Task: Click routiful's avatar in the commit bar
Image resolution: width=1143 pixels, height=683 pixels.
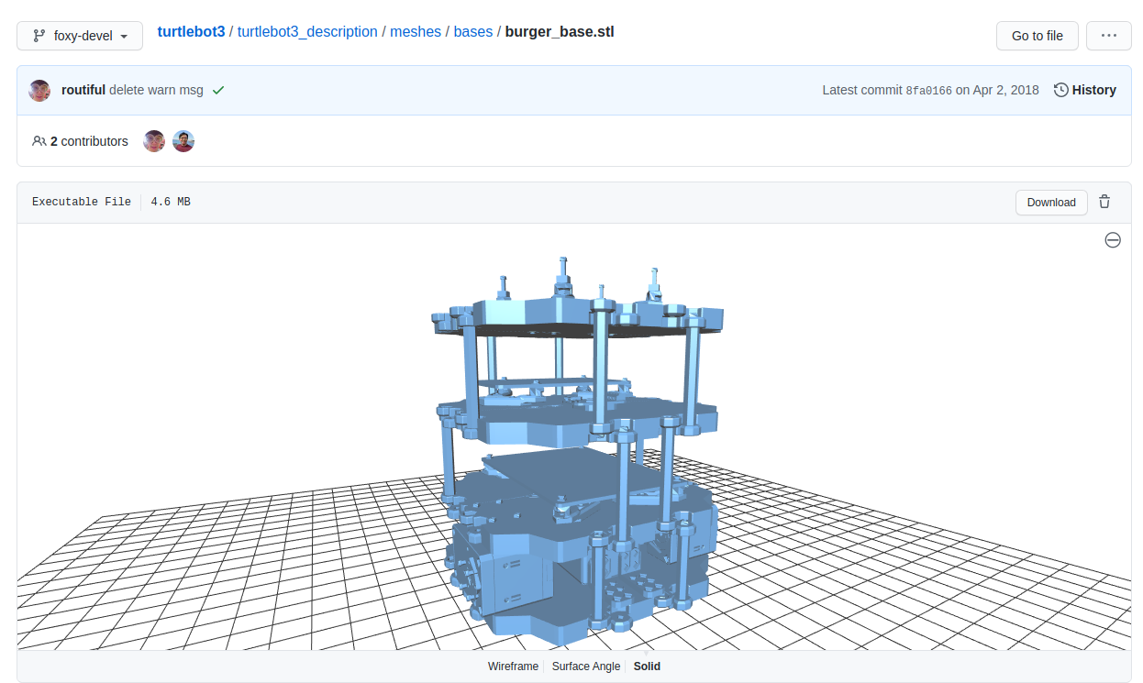Action: coord(39,90)
